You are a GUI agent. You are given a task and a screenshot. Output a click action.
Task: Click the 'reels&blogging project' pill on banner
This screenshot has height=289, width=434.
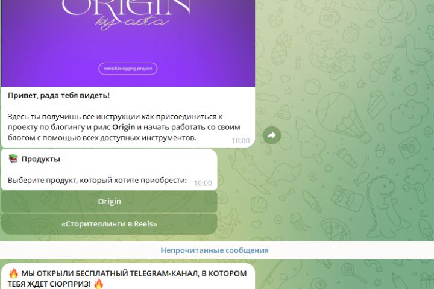pyautogui.click(x=128, y=69)
